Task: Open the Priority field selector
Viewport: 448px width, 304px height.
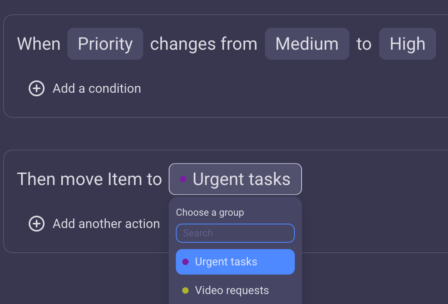Action: pos(105,44)
